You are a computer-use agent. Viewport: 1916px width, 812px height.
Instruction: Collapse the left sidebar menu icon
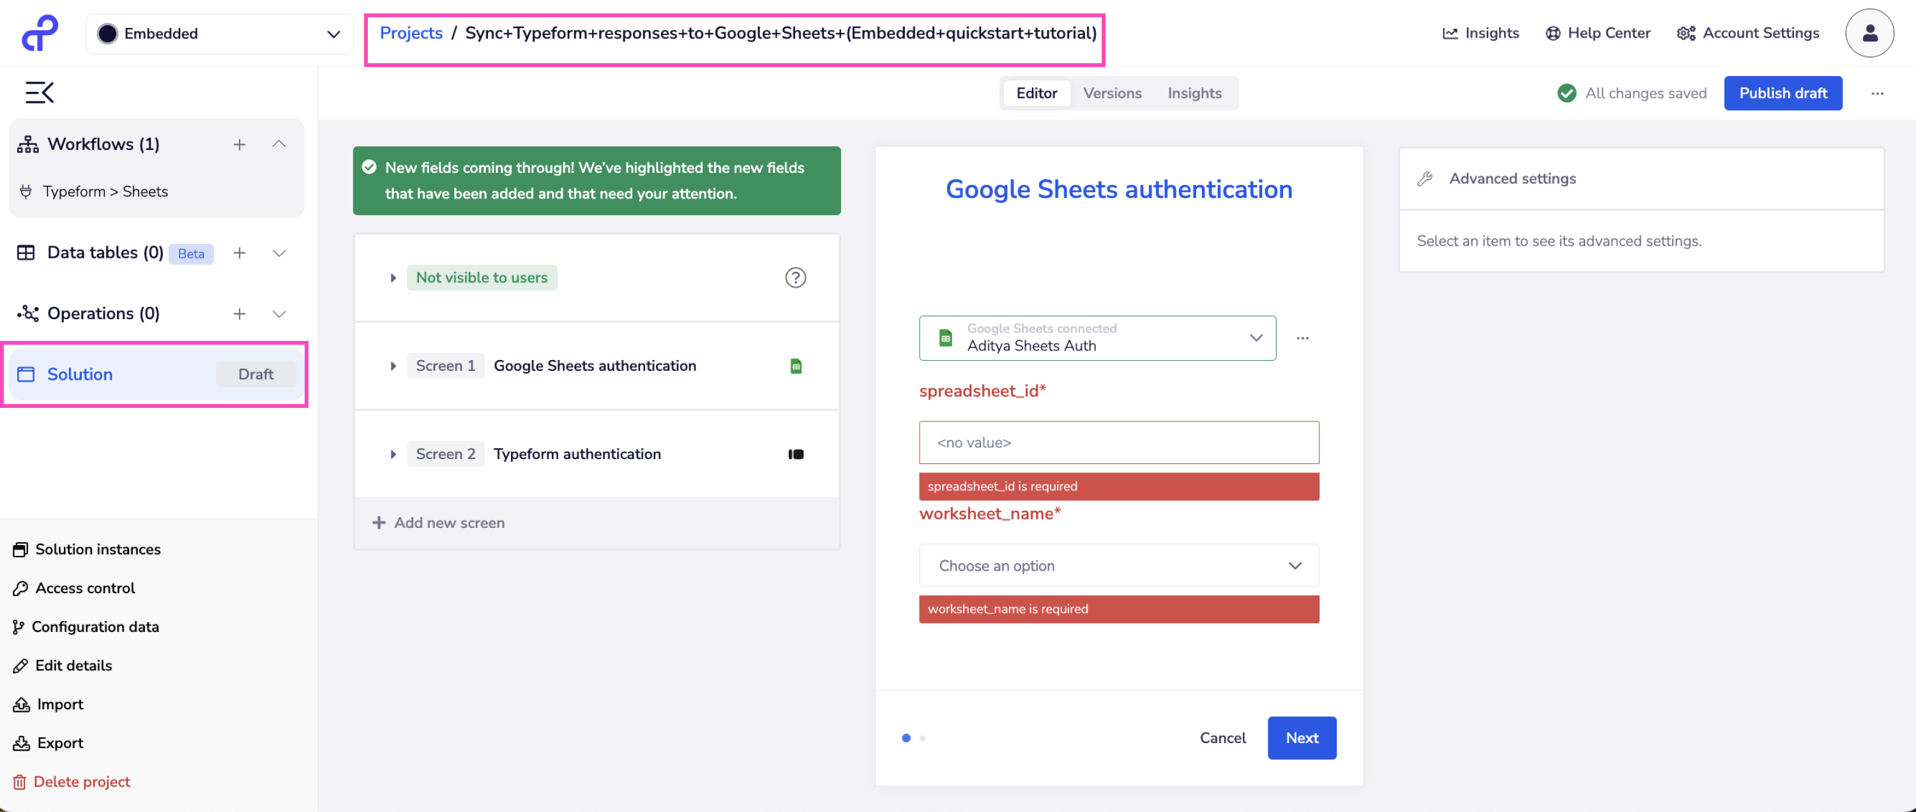coord(40,92)
